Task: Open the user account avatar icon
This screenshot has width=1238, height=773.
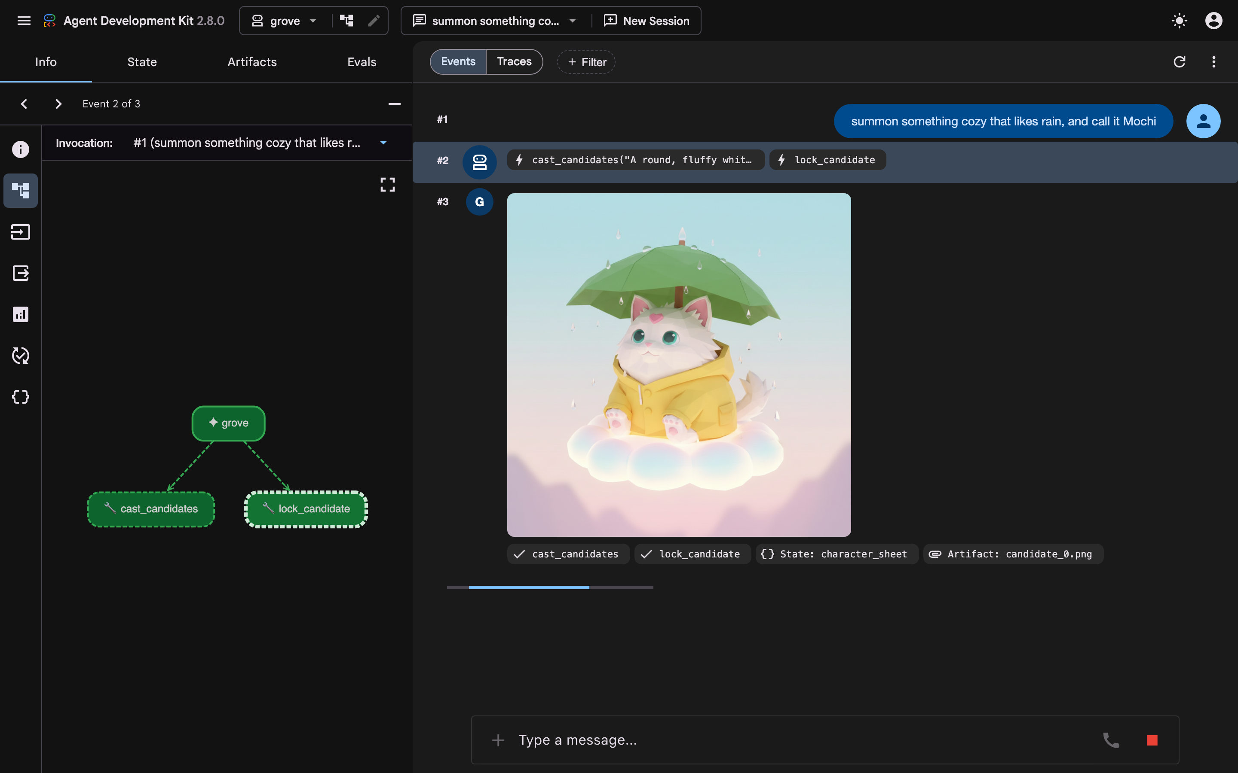Action: (1213, 21)
